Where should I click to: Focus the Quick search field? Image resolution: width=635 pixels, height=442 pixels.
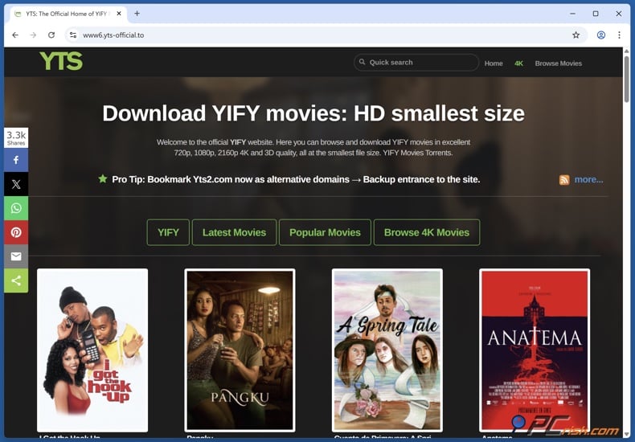(x=416, y=63)
